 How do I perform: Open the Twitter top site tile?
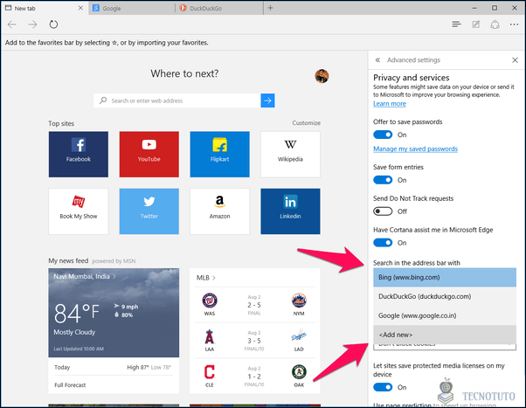click(149, 211)
